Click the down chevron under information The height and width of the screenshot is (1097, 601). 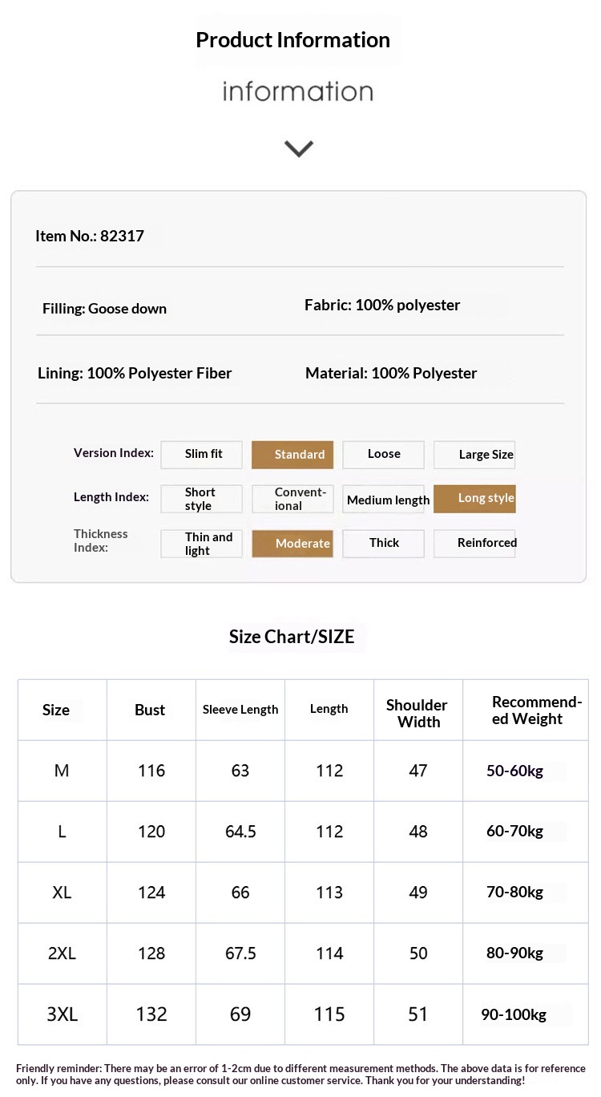(299, 148)
